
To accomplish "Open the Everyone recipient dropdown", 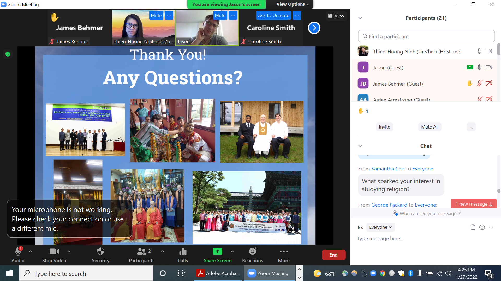I will pyautogui.click(x=380, y=227).
